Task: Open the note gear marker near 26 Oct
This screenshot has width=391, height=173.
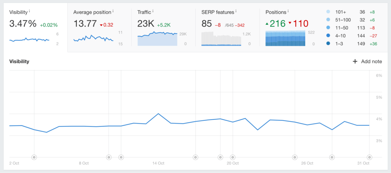Action: pyautogui.click(x=295, y=157)
